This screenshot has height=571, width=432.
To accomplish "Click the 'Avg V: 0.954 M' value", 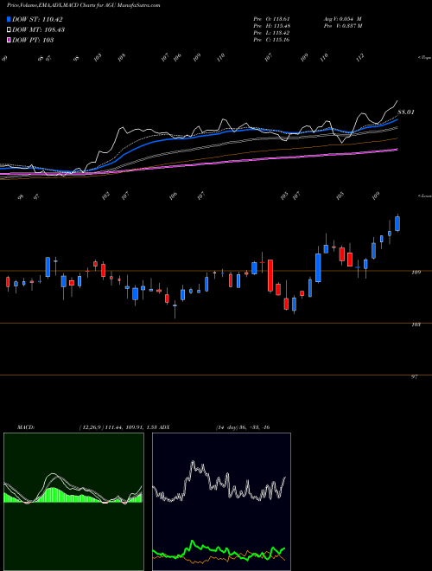I will click(x=342, y=19).
